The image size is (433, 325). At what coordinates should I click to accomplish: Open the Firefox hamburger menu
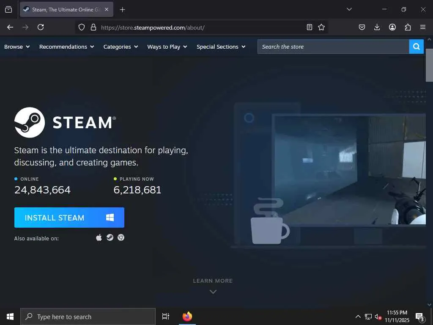[x=423, y=27]
